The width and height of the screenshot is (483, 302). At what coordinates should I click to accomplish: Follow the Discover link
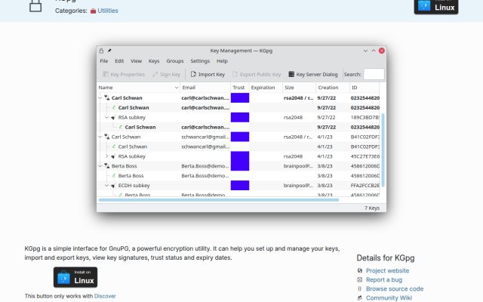coord(105,296)
